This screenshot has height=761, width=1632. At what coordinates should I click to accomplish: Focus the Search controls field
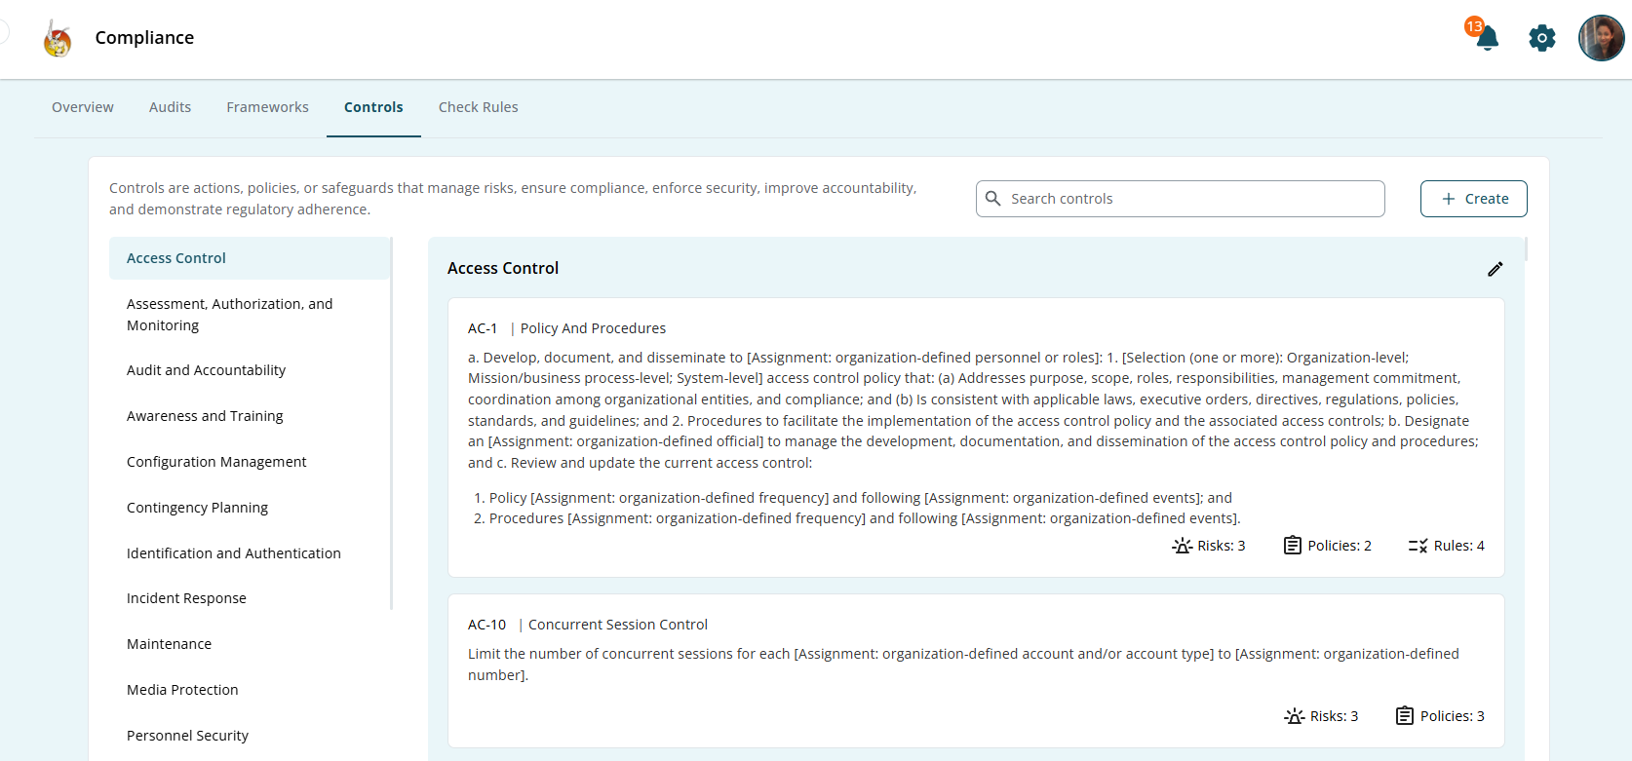coord(1189,199)
